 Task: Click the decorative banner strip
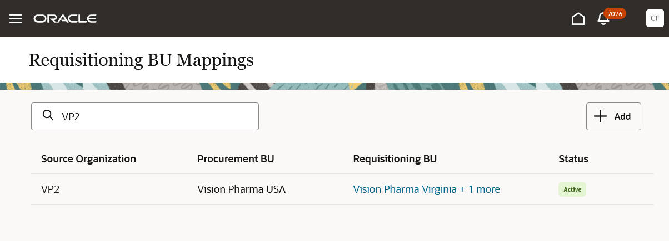pos(333,86)
